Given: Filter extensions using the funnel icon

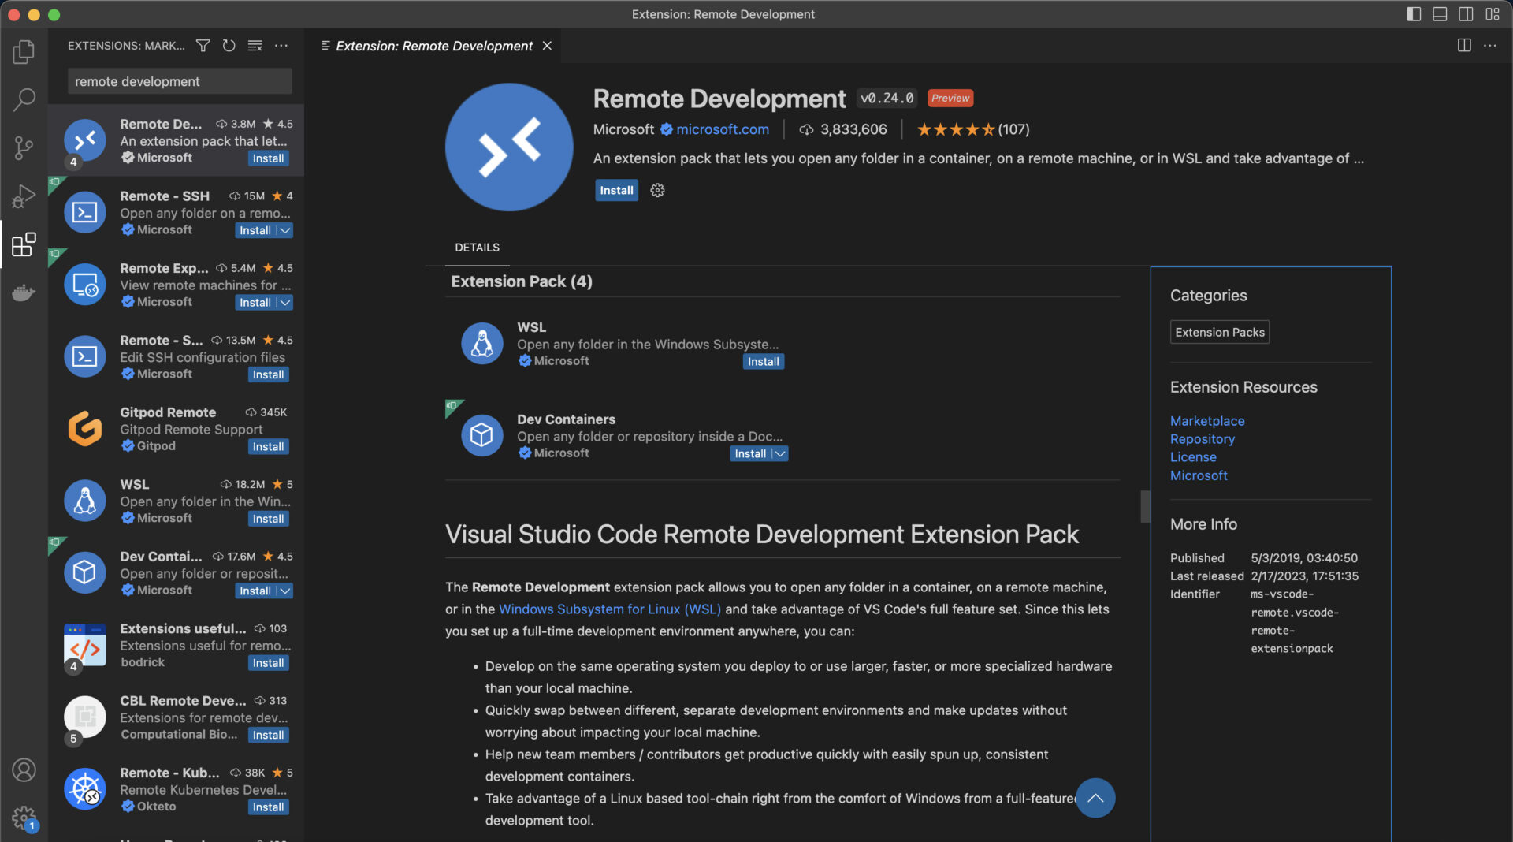Looking at the screenshot, I should click(203, 46).
